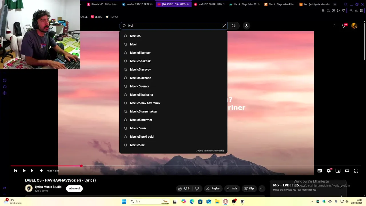
Task: Switch to the 'Led Şerit Işıklandırmalar' tab
Action: click(314, 4)
